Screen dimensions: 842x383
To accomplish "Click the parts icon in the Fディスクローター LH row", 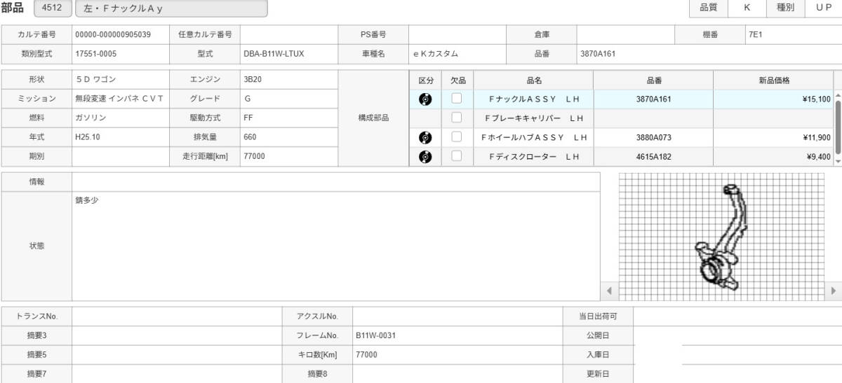I will coord(425,157).
